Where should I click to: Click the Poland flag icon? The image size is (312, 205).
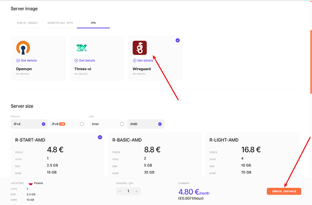(x=31, y=183)
